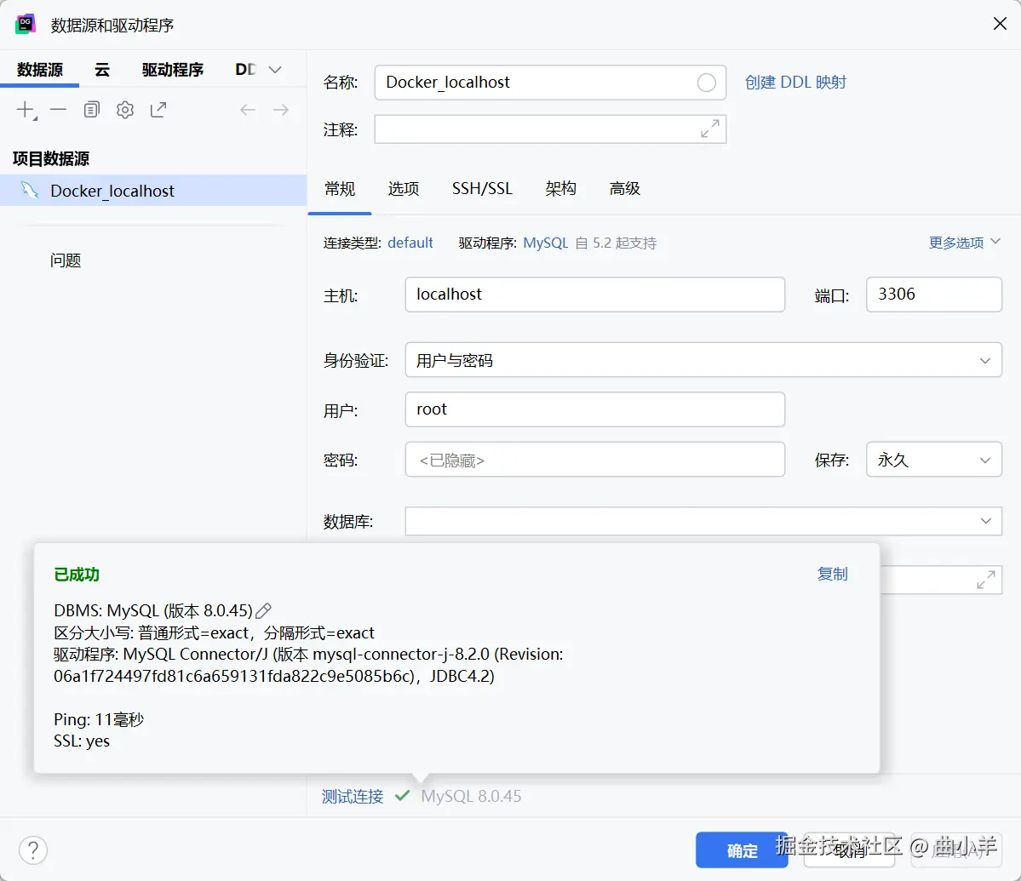Click the Ping: 11 ms line
This screenshot has height=881, width=1021.
pos(99,719)
